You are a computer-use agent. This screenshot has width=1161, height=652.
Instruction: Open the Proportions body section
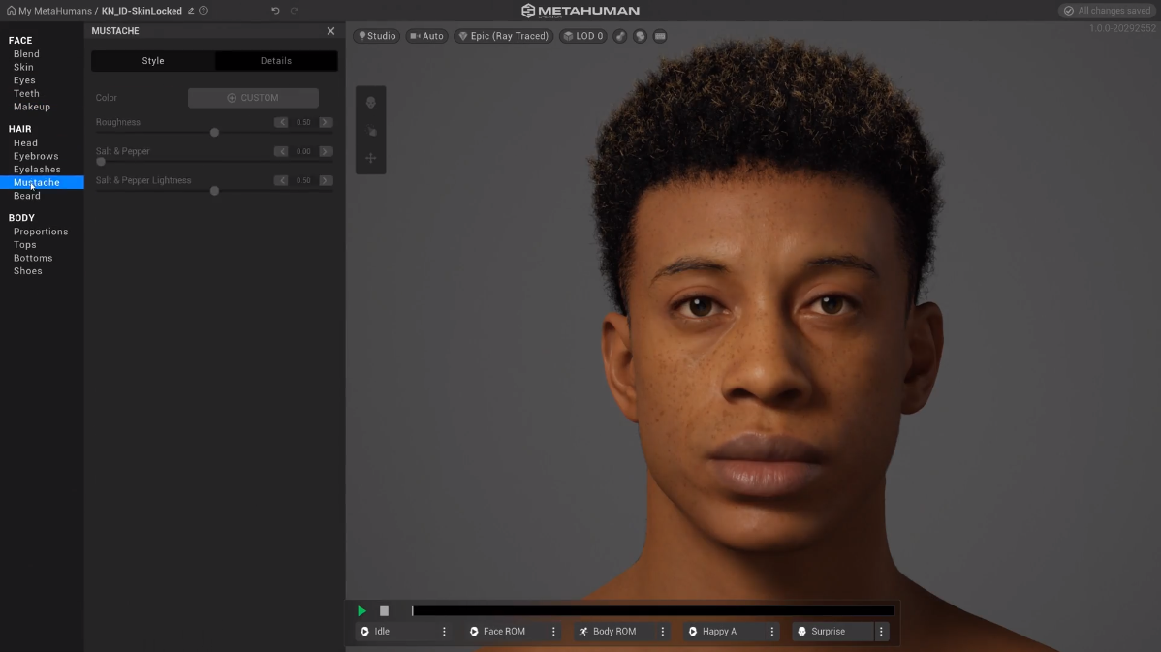[41, 232]
